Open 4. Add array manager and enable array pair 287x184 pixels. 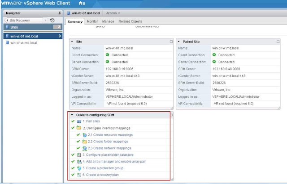(x=114, y=161)
